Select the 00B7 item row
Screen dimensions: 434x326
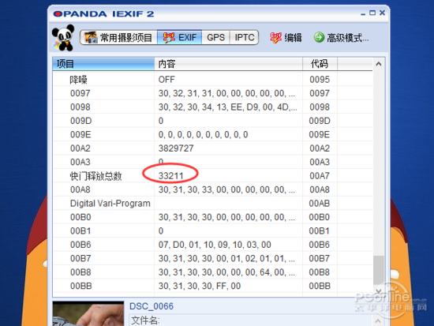[x=212, y=258]
